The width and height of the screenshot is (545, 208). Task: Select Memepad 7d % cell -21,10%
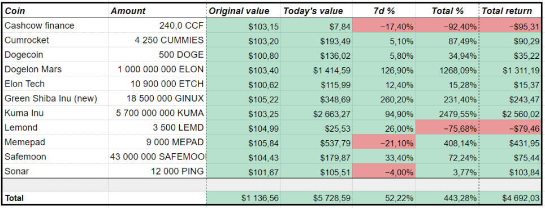tap(384, 142)
